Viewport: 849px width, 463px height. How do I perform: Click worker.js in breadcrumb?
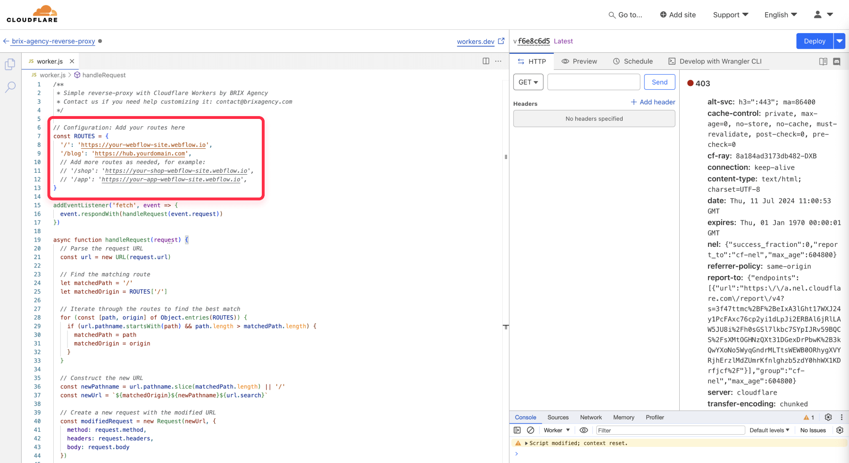click(52, 75)
